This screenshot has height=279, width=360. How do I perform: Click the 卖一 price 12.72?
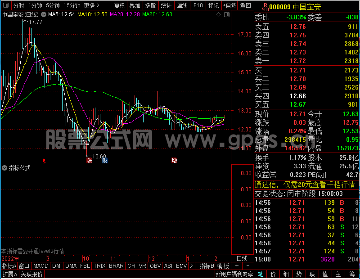point(298,61)
